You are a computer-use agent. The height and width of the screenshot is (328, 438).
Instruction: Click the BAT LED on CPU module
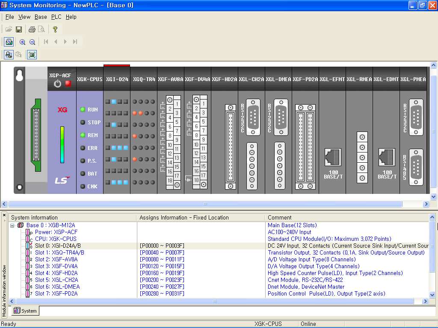point(83,173)
